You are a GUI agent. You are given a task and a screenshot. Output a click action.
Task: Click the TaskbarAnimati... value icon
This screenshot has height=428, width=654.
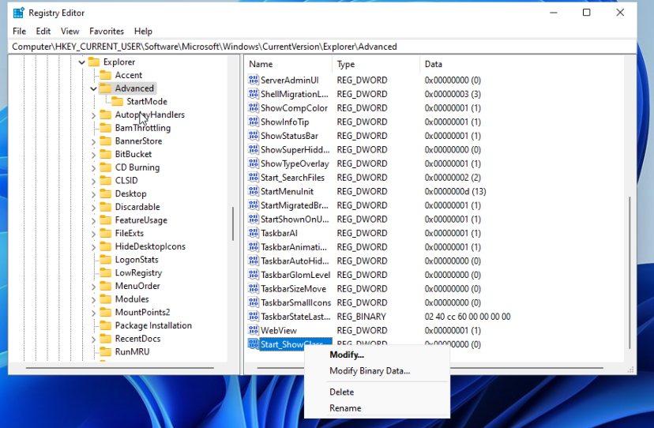coord(254,246)
